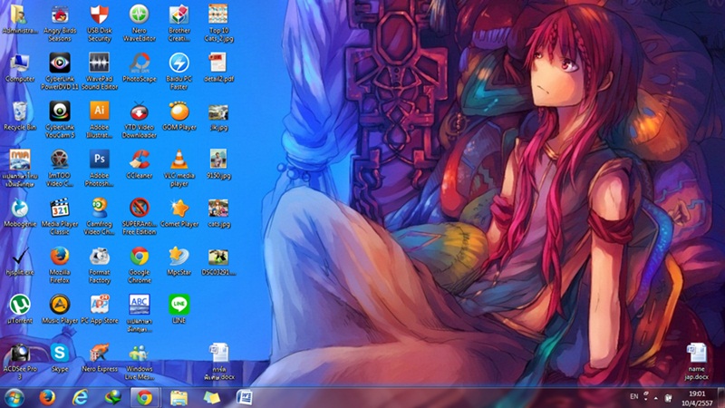
Task: Click Firefox in the taskbar
Action: pyautogui.click(x=47, y=398)
